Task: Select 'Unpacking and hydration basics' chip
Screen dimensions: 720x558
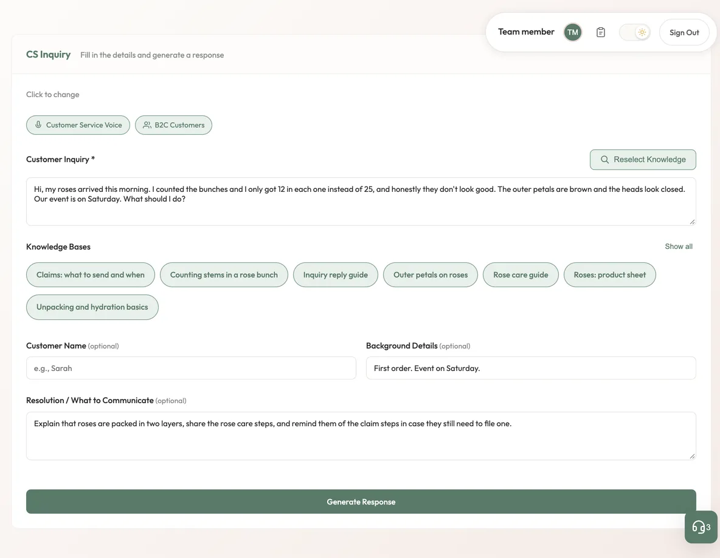Action: pos(92,307)
